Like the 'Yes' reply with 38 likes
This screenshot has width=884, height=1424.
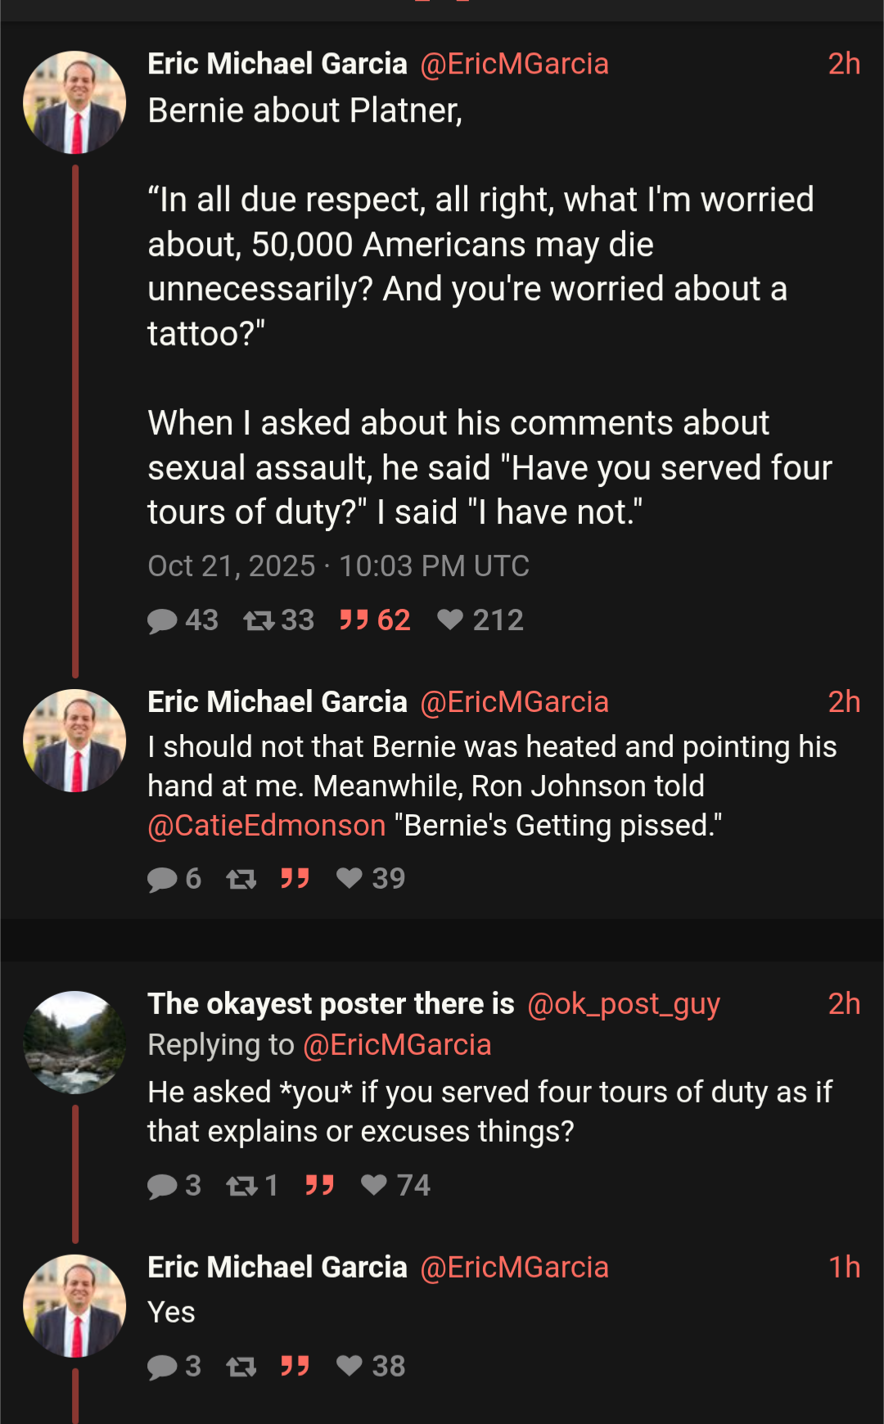coord(350,1366)
